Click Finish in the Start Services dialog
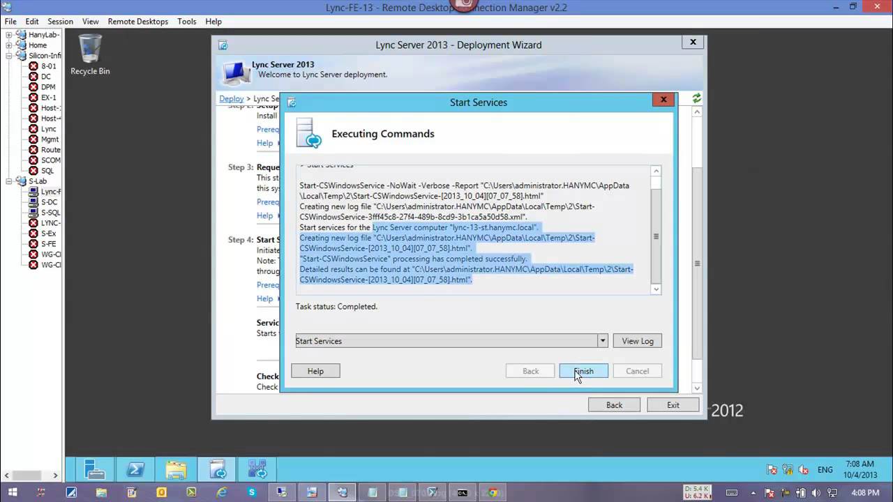The image size is (893, 502). point(583,371)
